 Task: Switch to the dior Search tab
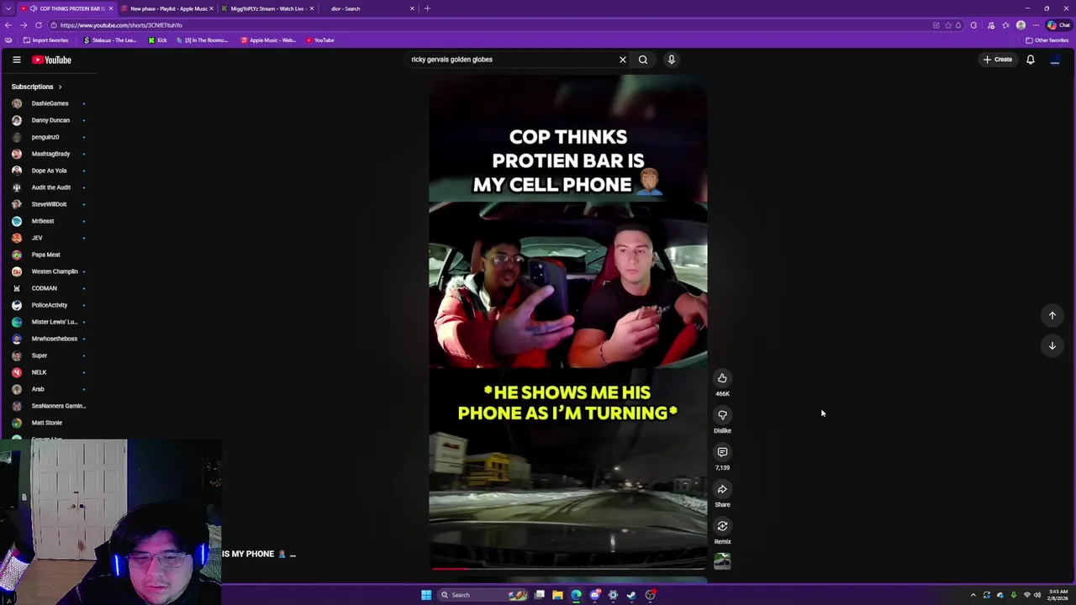click(368, 8)
